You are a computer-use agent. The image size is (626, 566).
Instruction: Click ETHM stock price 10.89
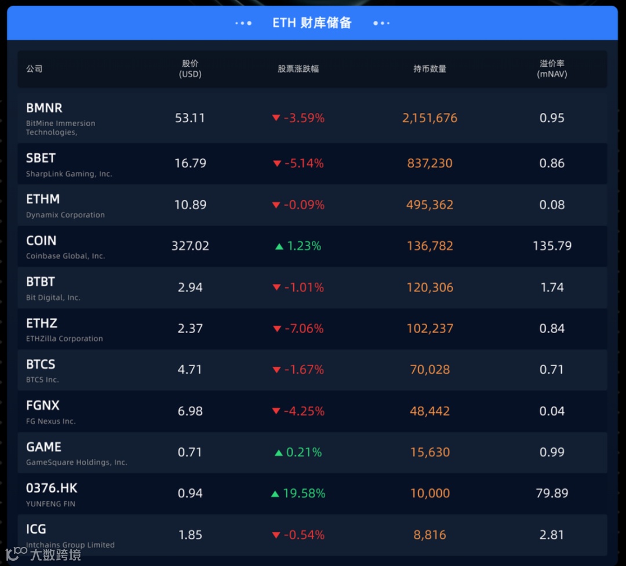[190, 205]
